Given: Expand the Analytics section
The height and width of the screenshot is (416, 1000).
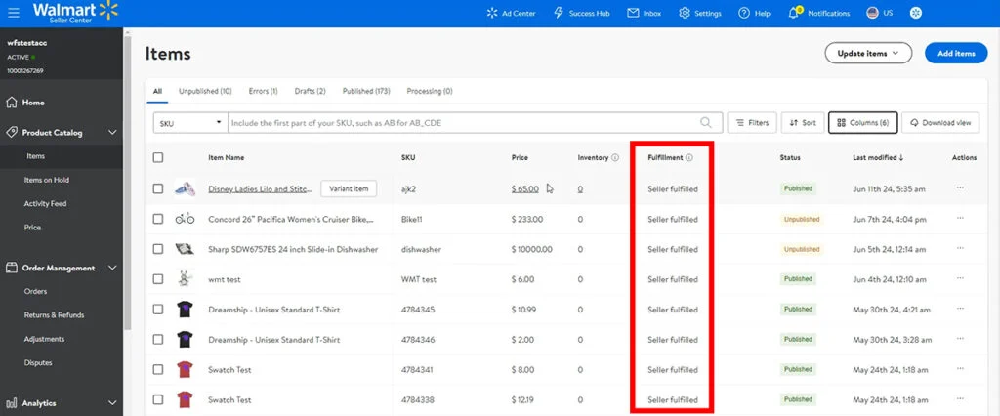Looking at the screenshot, I should pos(112,403).
